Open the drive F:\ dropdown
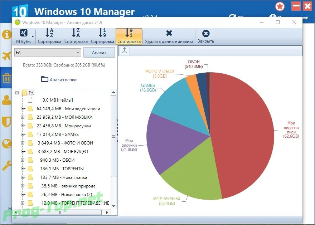 click(48, 52)
